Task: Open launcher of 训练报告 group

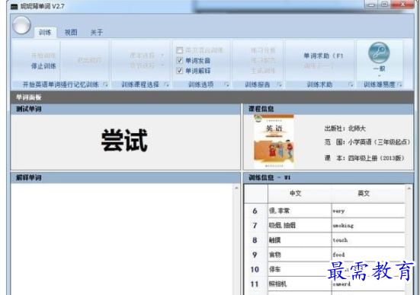Action: [x=280, y=84]
